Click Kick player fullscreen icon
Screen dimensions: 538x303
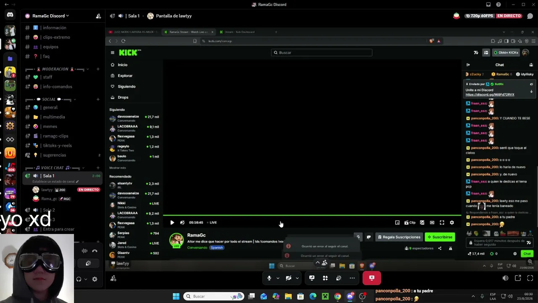tap(442, 223)
